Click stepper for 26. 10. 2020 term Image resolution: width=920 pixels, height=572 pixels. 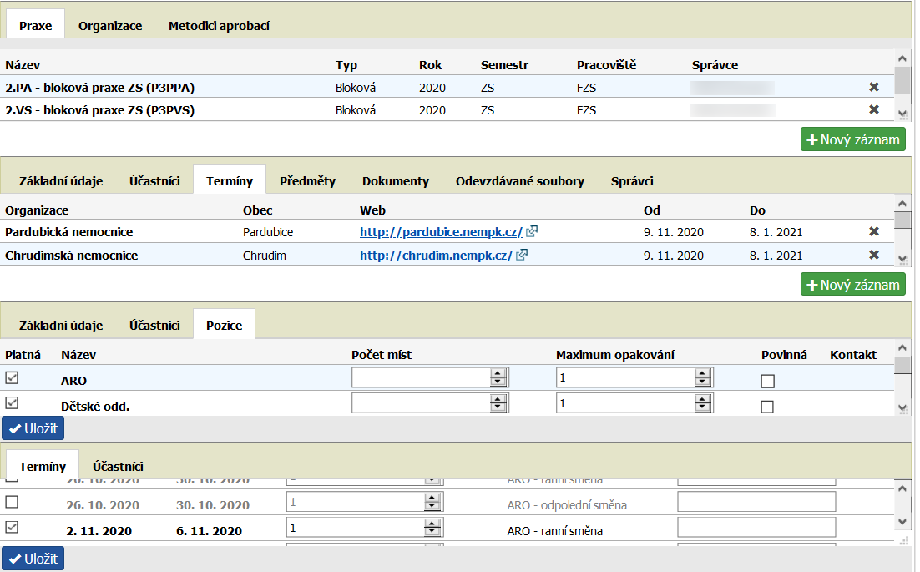[432, 502]
